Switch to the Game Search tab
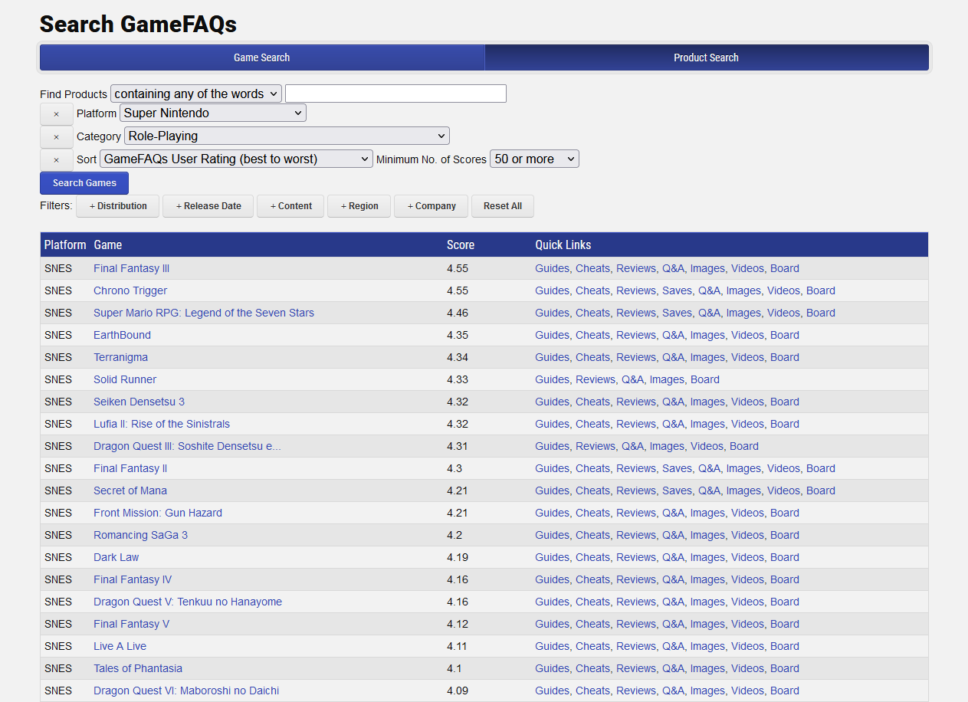The height and width of the screenshot is (702, 968). pyautogui.click(x=262, y=57)
